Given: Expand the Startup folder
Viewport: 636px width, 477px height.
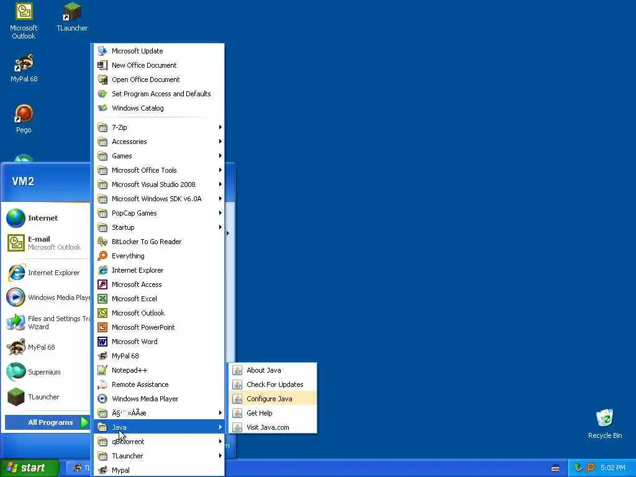Looking at the screenshot, I should point(158,227).
